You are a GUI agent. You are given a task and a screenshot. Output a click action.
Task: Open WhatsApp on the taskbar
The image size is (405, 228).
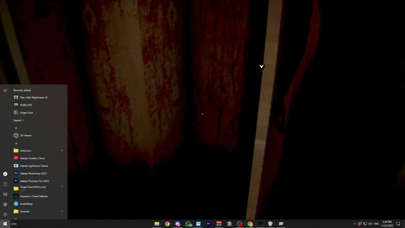point(188,224)
